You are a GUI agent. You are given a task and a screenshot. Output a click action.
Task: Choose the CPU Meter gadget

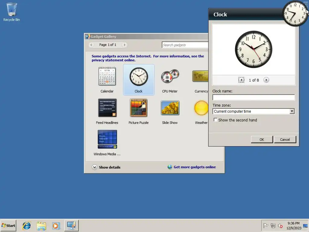pyautogui.click(x=170, y=76)
